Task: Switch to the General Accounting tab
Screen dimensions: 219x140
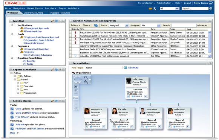Action: pos(34,13)
